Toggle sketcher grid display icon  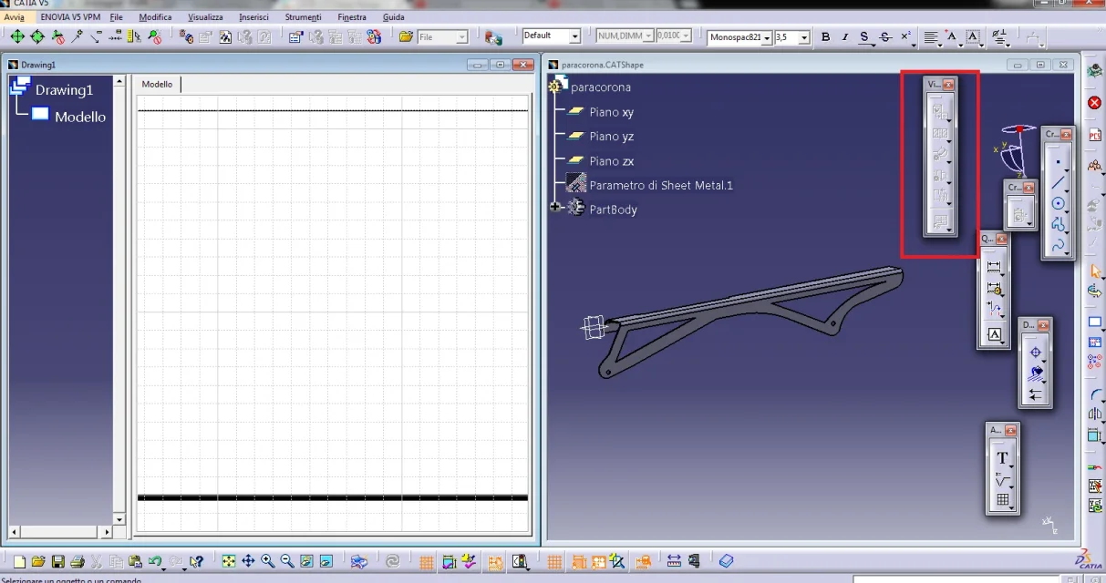426,562
